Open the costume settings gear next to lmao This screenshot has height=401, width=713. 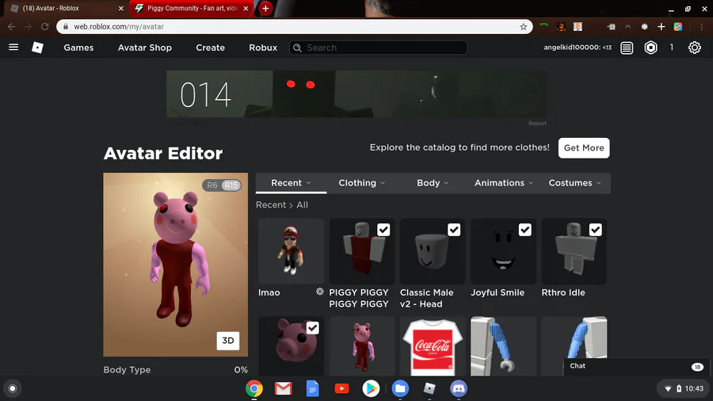320,292
